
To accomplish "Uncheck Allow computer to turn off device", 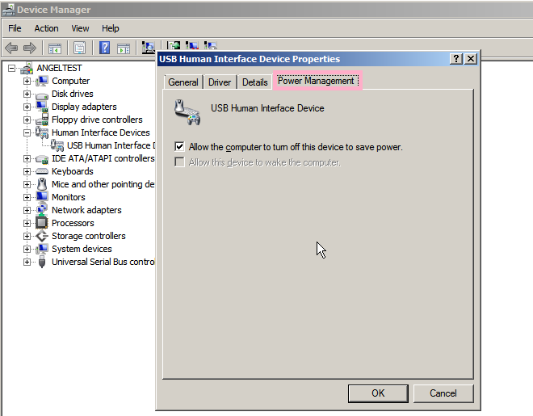I will (x=179, y=147).
